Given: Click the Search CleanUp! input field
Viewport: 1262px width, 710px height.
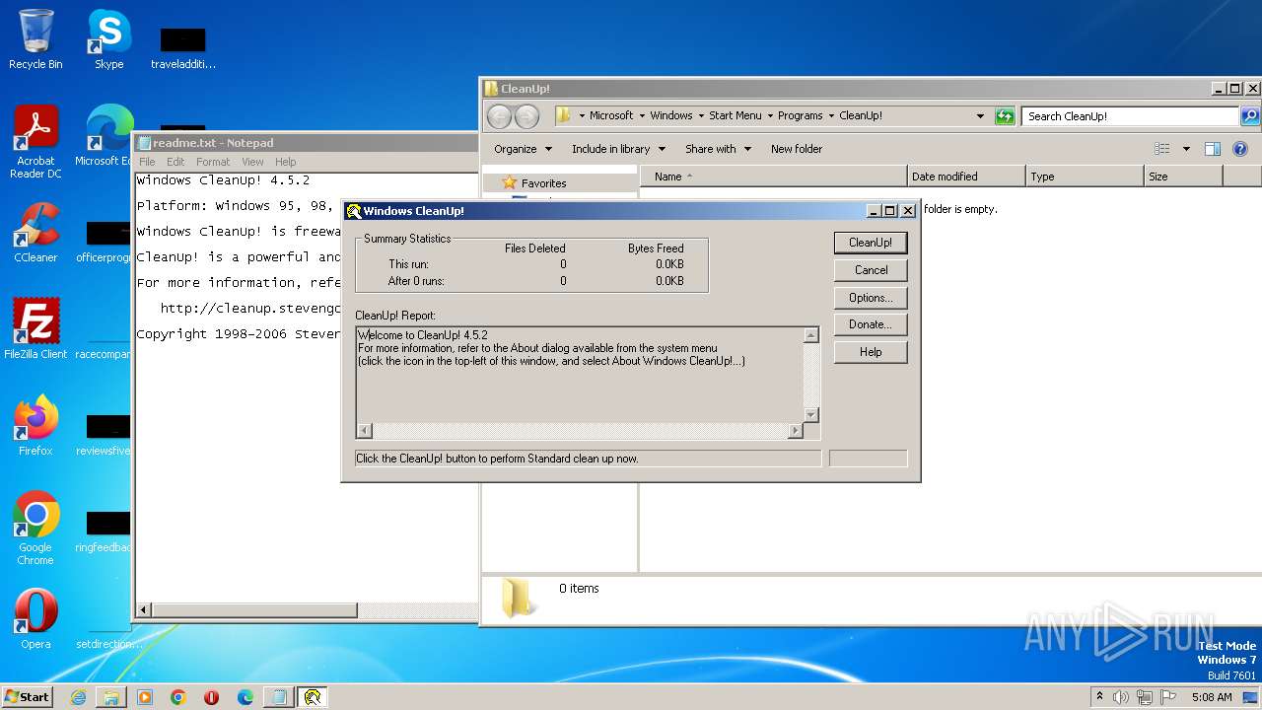Looking at the screenshot, I should point(1130,116).
